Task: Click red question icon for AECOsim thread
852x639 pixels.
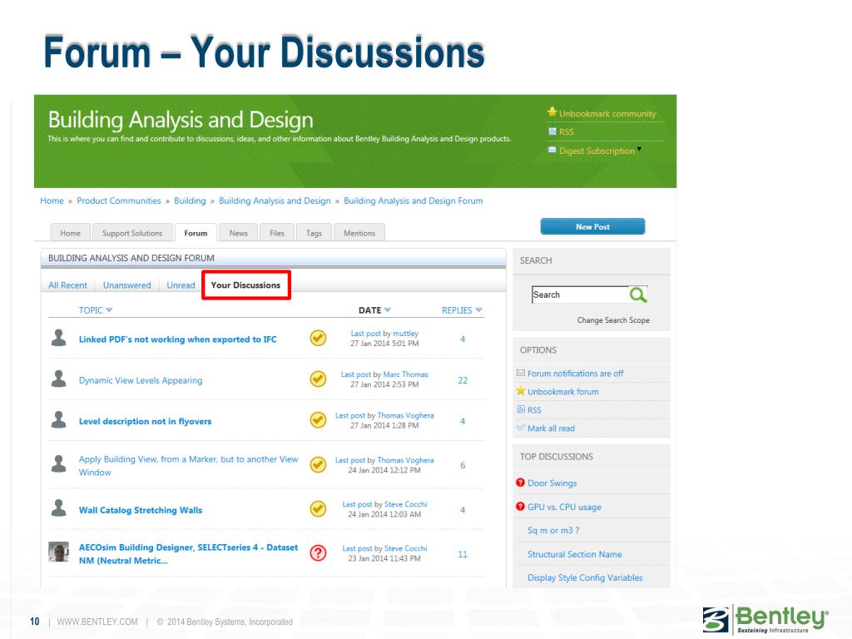Action: tap(318, 553)
